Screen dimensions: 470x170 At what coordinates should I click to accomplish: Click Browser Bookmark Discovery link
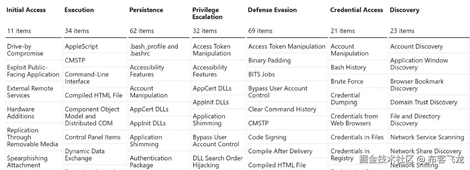pyautogui.click(x=417, y=85)
